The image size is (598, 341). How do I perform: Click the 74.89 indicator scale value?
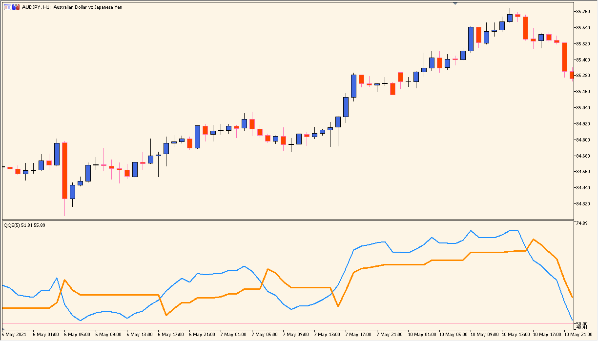[582, 223]
